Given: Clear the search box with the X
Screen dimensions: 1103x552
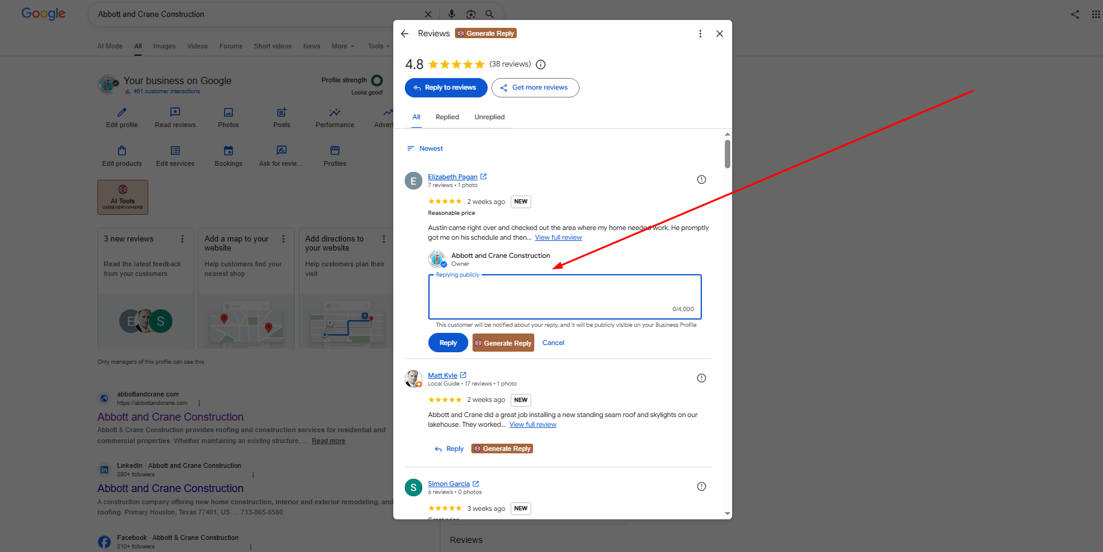Looking at the screenshot, I should click(x=428, y=15).
